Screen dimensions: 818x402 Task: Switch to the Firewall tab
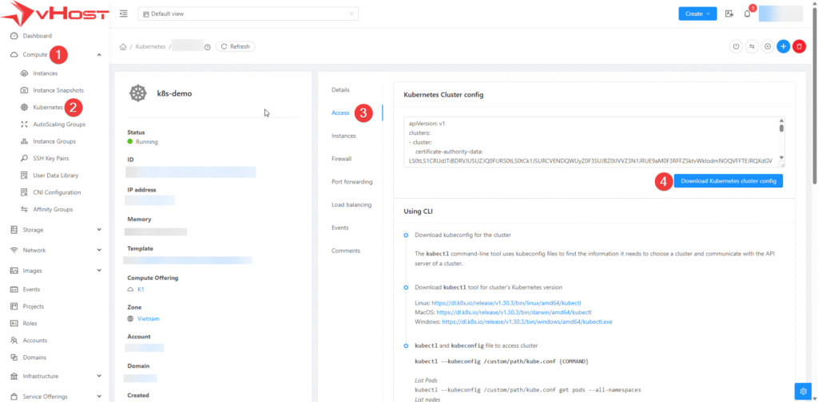click(341, 159)
